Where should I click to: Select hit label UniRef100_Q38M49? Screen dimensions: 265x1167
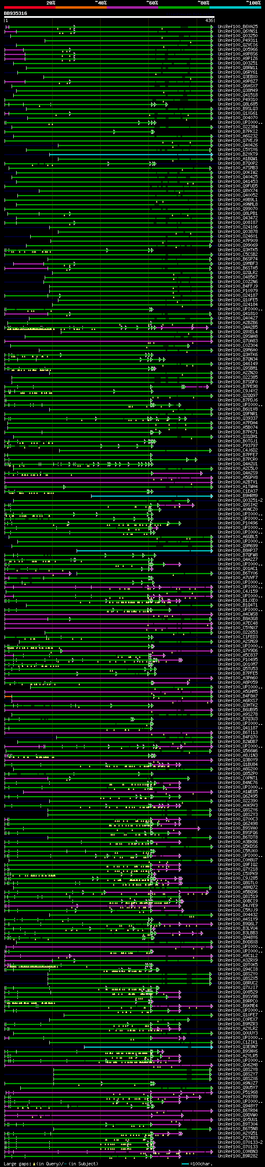[238, 91]
